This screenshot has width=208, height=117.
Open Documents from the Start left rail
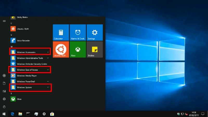(x=4, y=83)
